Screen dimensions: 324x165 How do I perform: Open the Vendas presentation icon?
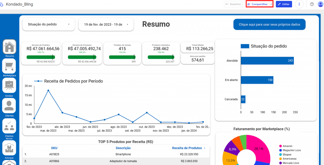(x=9, y=86)
